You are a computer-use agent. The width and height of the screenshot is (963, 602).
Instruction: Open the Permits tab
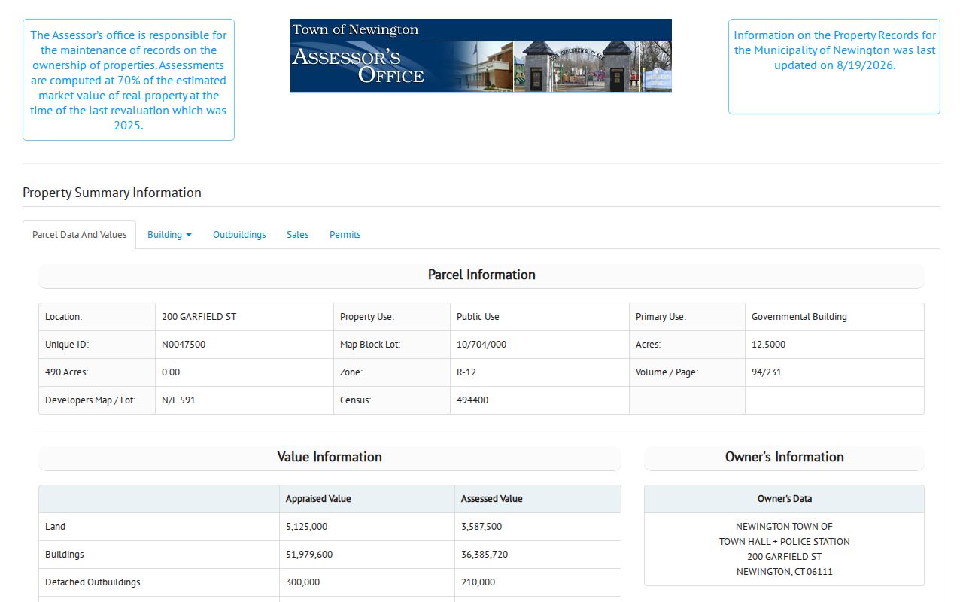pos(345,235)
